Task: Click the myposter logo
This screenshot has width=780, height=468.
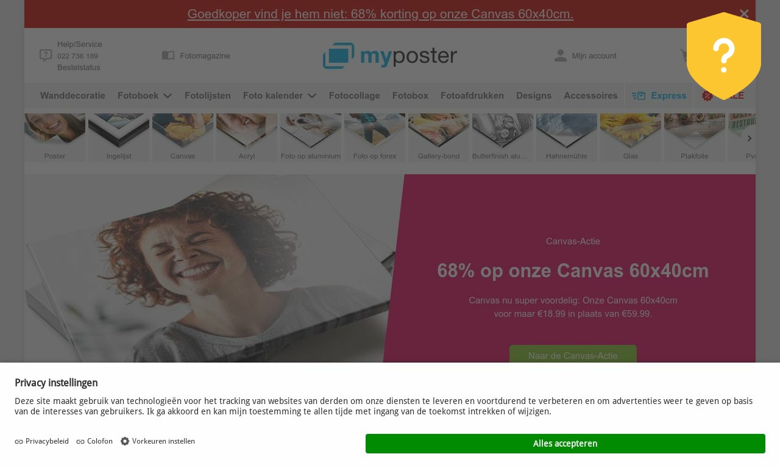Action: click(x=390, y=55)
